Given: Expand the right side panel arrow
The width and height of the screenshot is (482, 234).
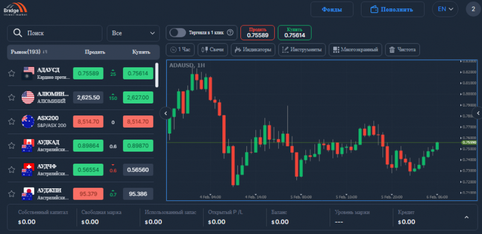Looking at the screenshot, I should tap(478, 113).
